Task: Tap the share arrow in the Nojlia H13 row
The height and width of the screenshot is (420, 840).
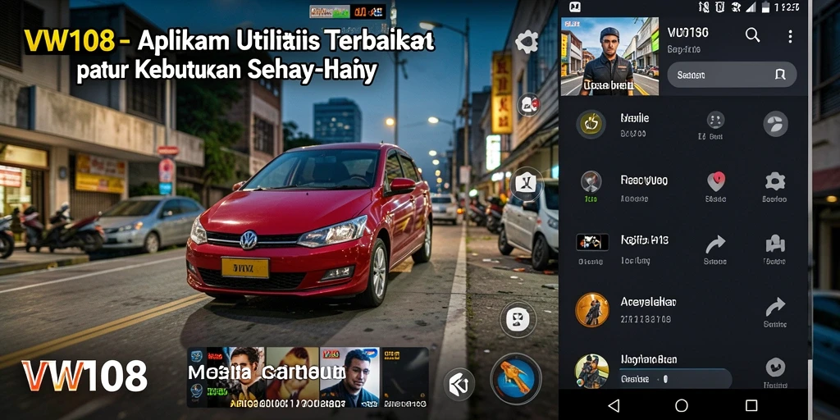Action: (715, 244)
